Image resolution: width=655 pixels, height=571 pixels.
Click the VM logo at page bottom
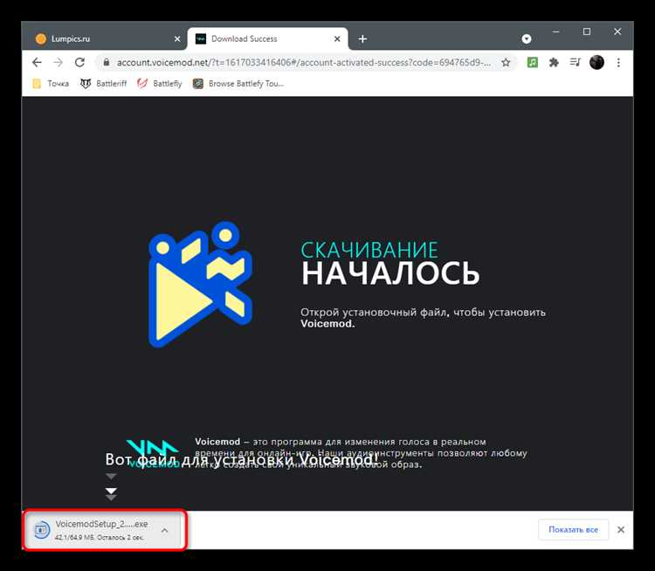point(153,454)
